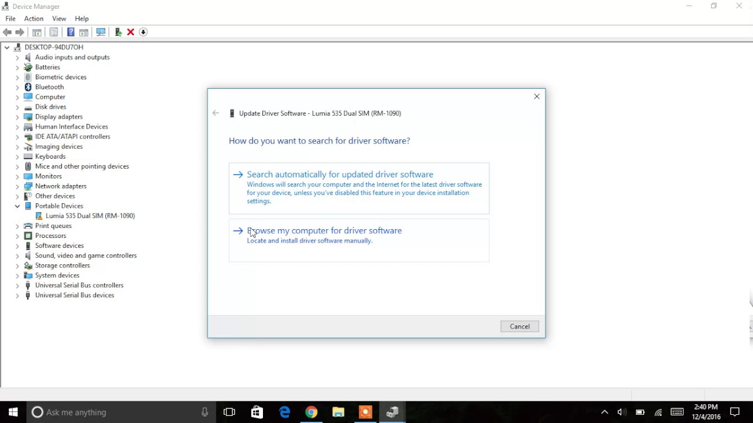The height and width of the screenshot is (423, 753).
Task: Click the System devices folder icon
Action: [x=28, y=276]
